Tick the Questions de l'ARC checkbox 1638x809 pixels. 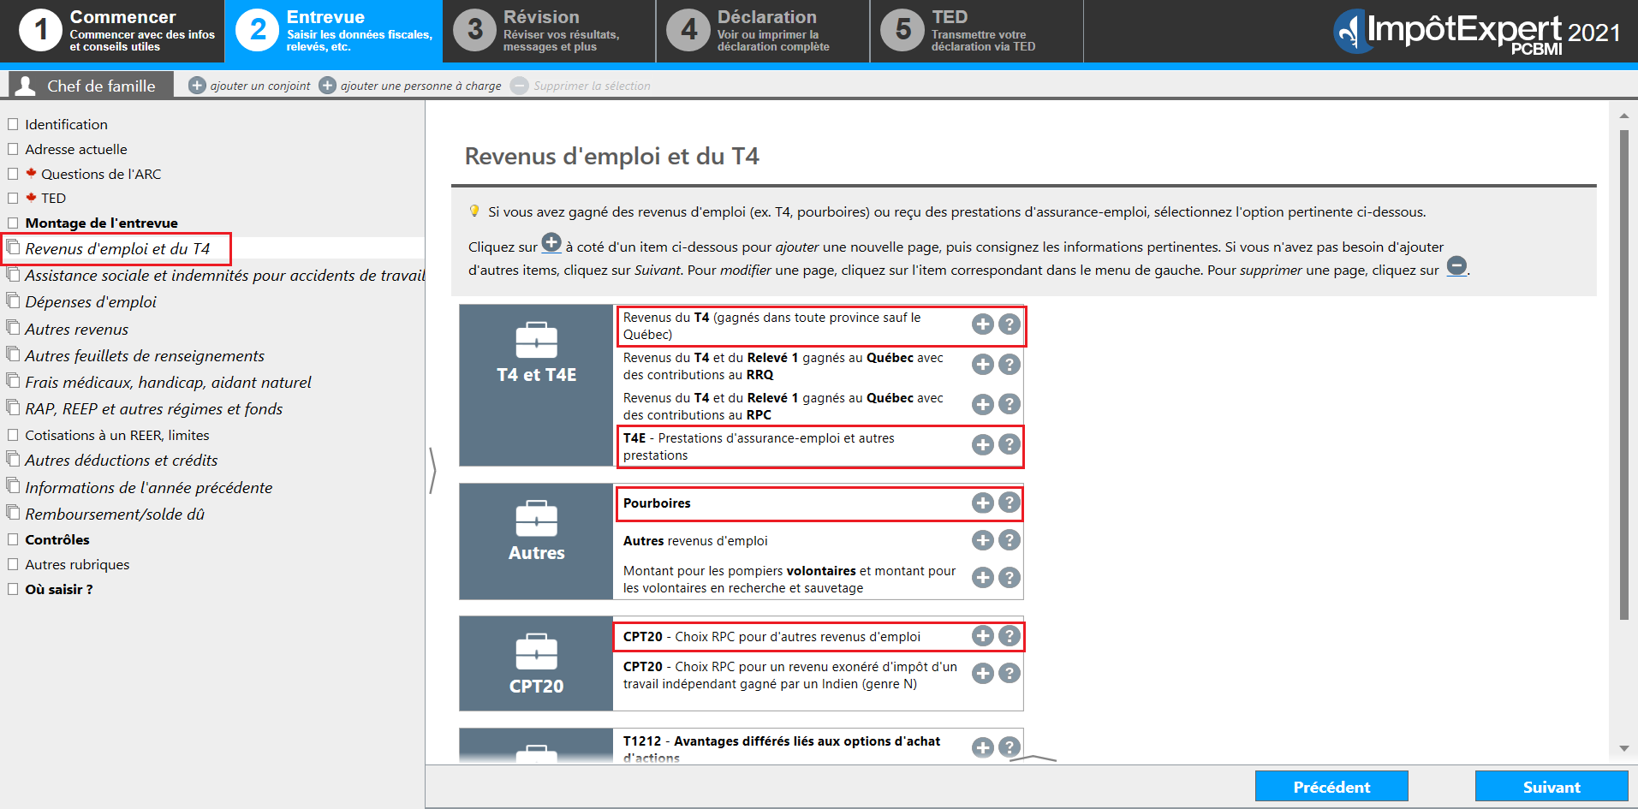coord(13,174)
